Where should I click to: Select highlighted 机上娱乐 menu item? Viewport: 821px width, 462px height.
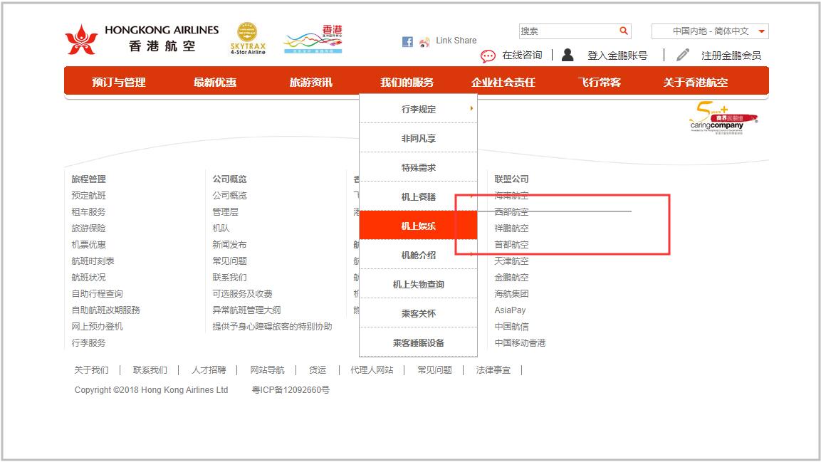[x=419, y=226]
